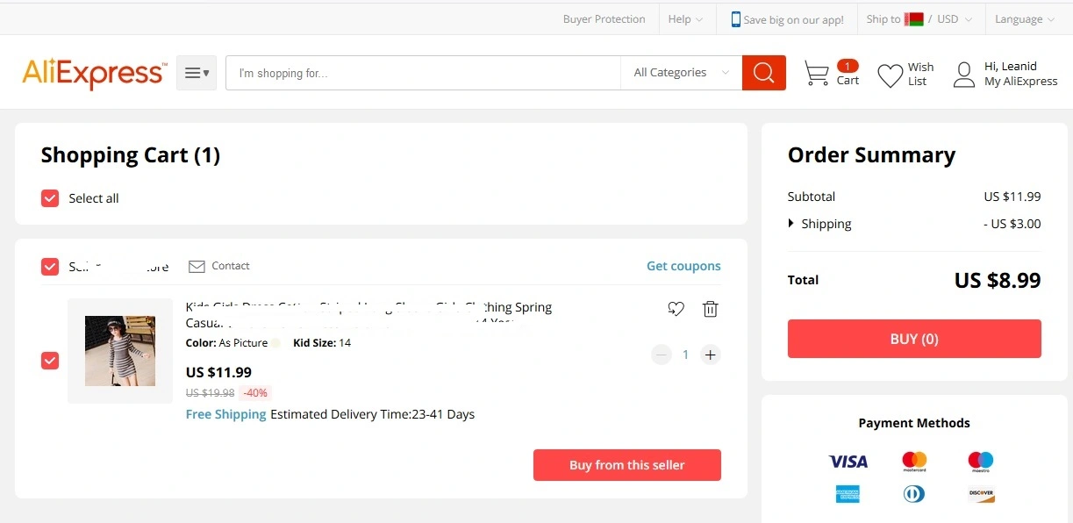1073x523 pixels.
Task: Click the mobile phone app icon
Action: (x=736, y=19)
